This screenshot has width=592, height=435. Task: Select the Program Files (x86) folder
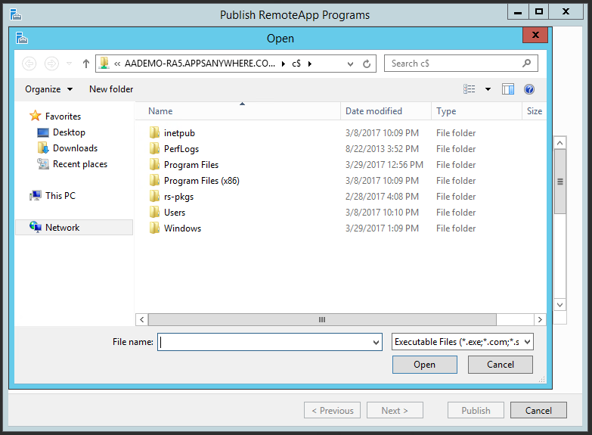tap(201, 181)
